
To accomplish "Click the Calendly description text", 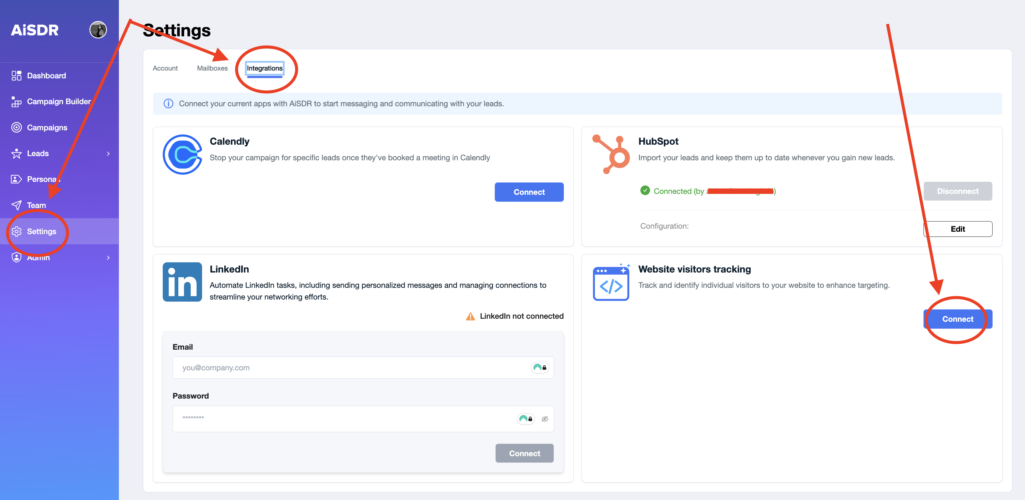I will 350,158.
